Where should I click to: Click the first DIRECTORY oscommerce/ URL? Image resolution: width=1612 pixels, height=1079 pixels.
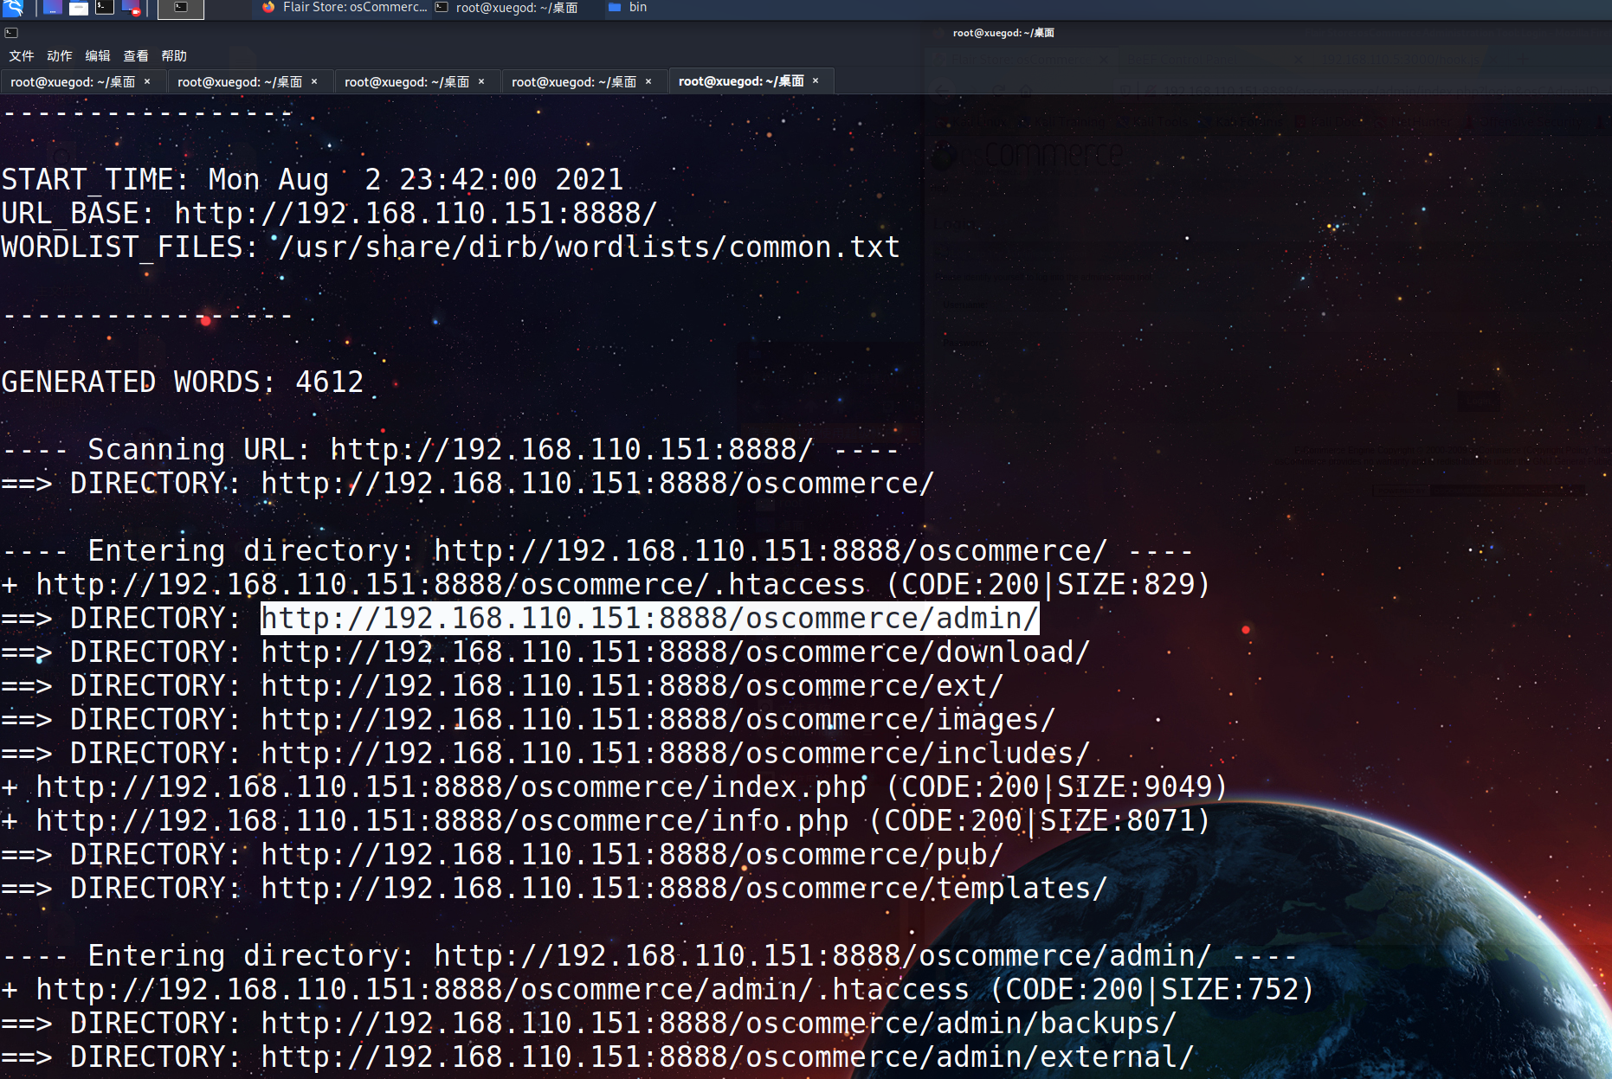coord(598,484)
